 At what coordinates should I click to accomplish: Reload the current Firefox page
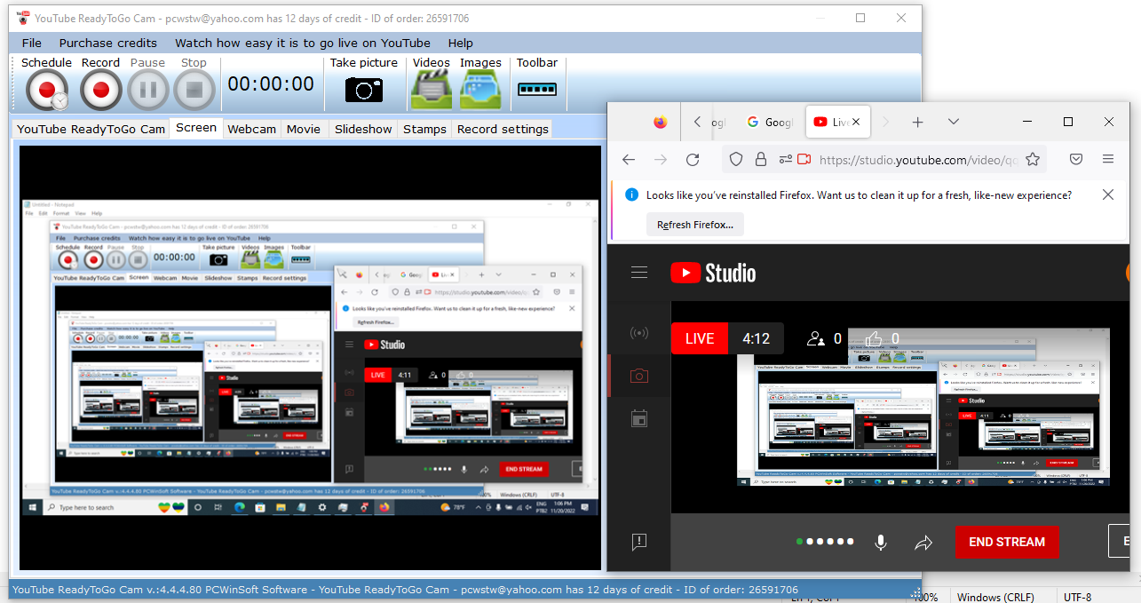[x=693, y=159]
